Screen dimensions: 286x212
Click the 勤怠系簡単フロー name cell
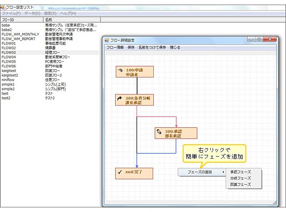coord(58,57)
